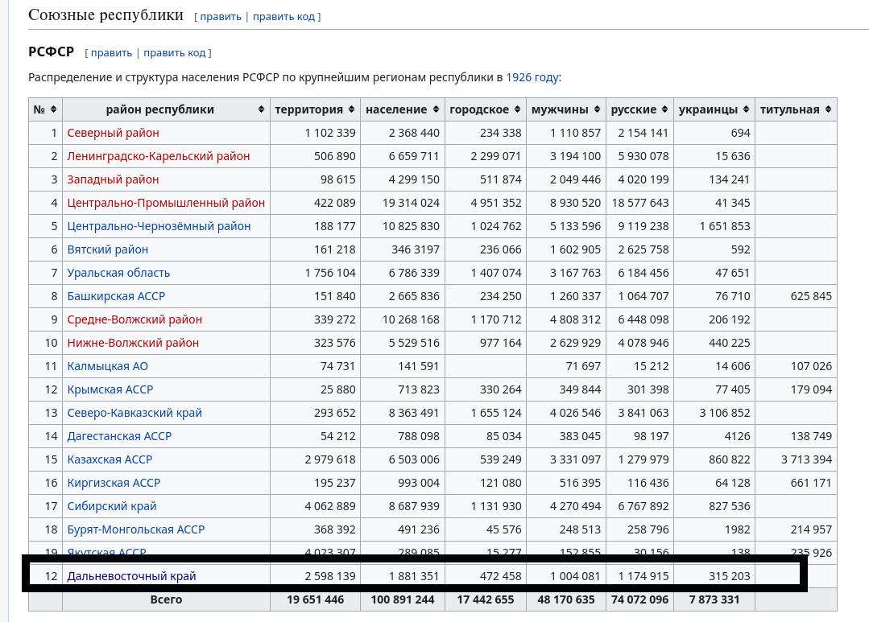Go to Центрально-Чернозёмный район article

tap(159, 226)
